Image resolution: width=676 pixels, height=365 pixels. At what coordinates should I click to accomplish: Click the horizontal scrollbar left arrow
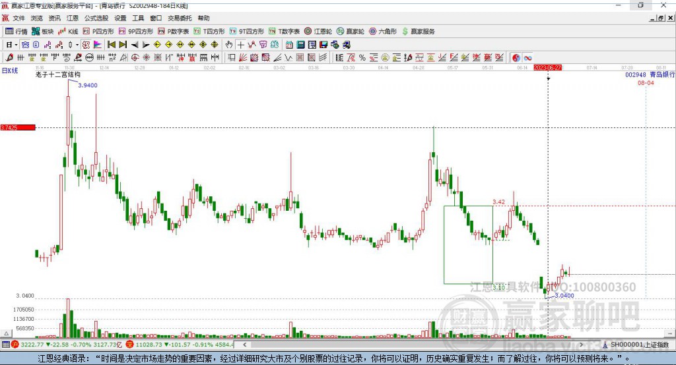244,345
